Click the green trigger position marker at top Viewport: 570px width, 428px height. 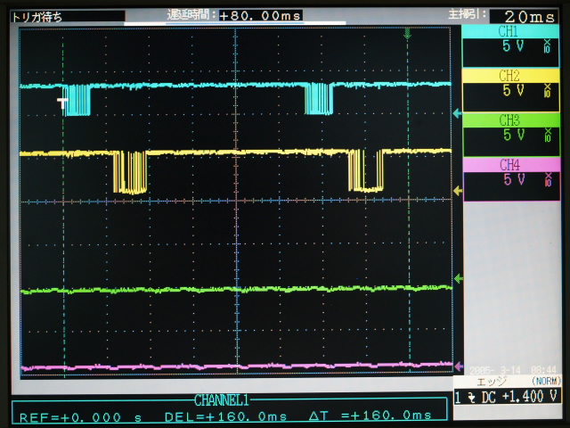[x=408, y=34]
